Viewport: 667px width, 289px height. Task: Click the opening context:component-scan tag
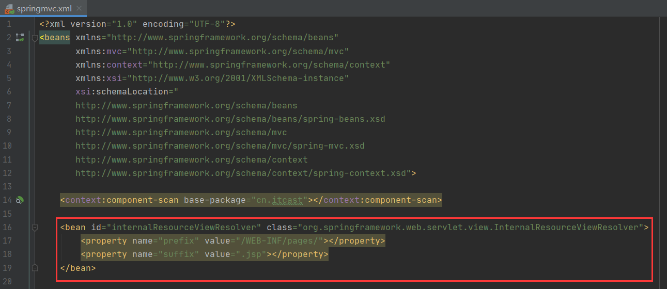pyautogui.click(x=119, y=200)
